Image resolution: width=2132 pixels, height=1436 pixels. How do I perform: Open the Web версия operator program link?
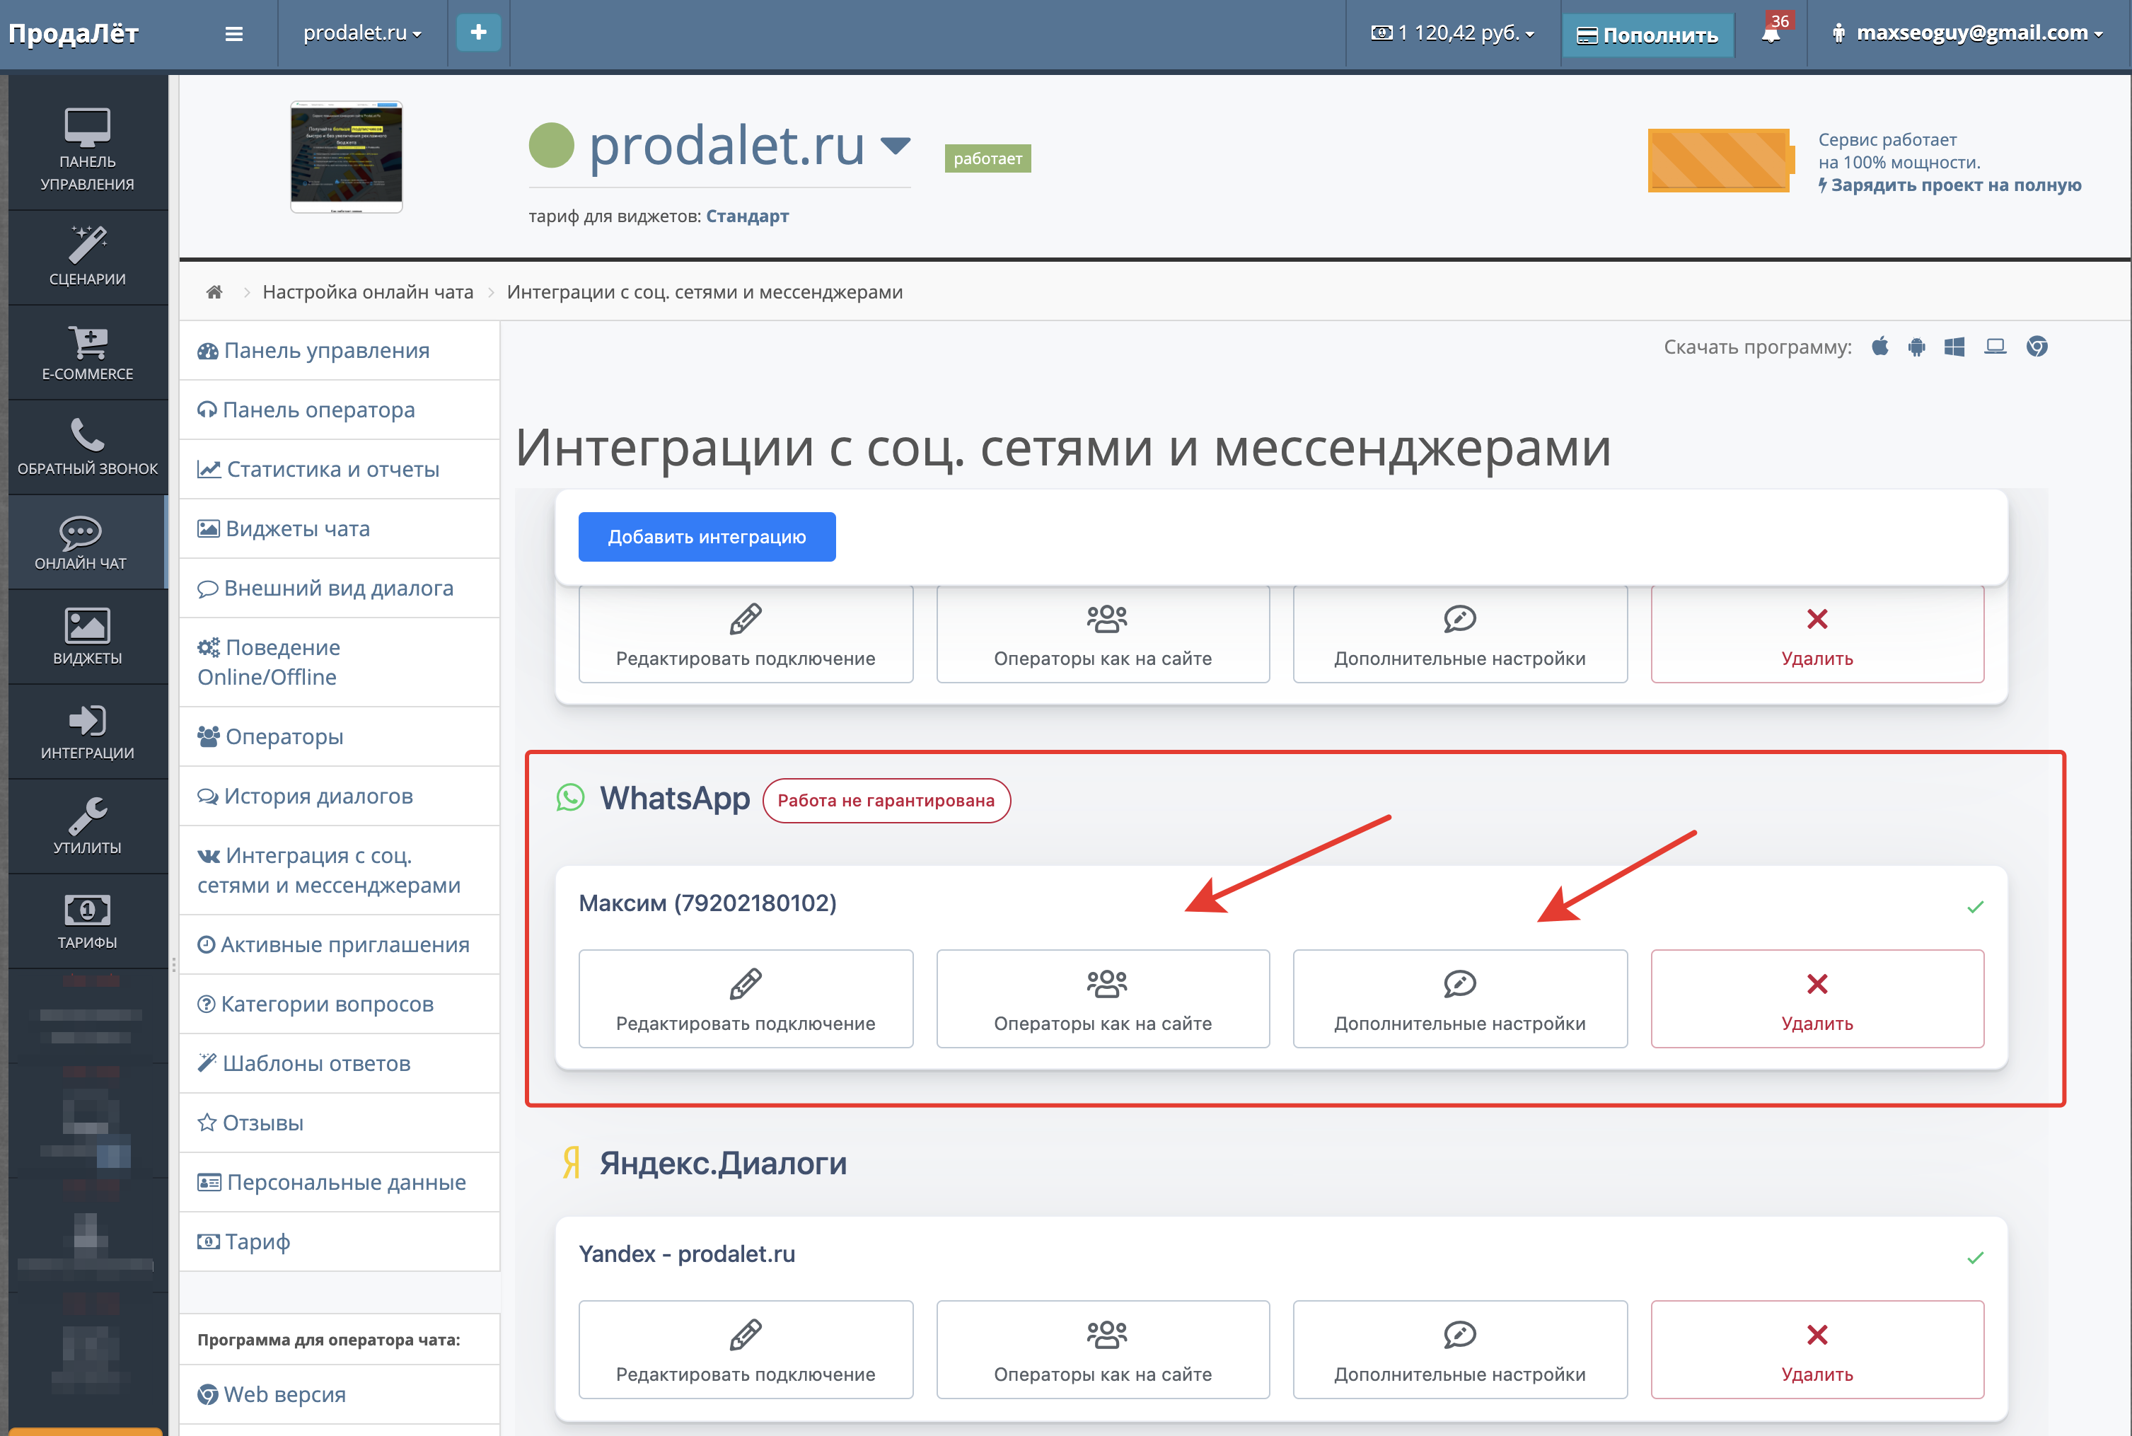coord(339,1395)
